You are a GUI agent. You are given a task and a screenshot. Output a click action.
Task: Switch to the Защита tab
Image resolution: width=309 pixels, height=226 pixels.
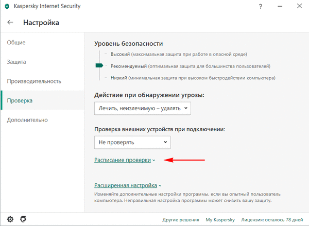click(16, 62)
